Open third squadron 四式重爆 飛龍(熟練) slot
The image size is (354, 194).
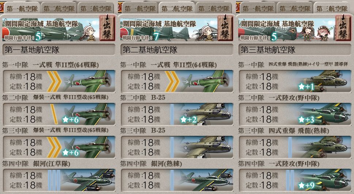[295, 147]
